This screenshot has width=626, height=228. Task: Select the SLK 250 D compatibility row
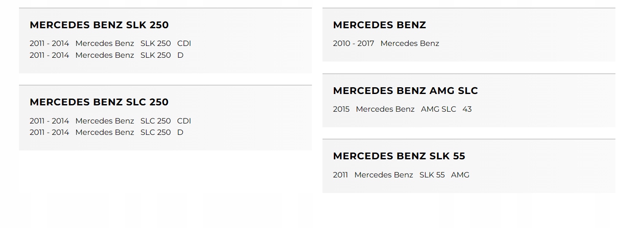coord(106,55)
